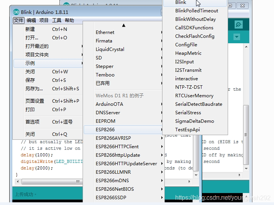Click the up scroll arrow in rear window editor

point(246,47)
